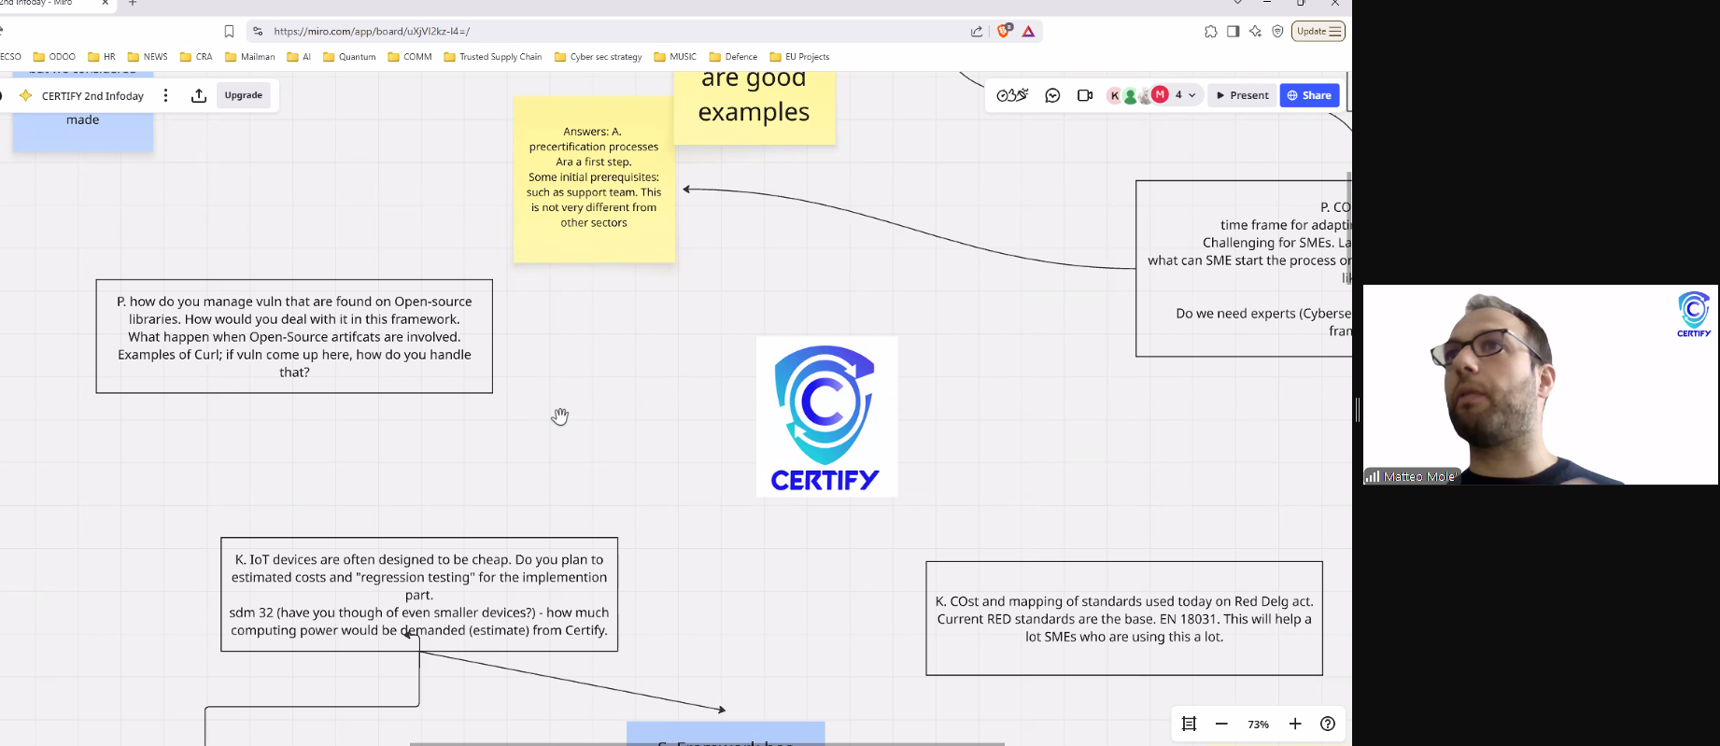The width and height of the screenshot is (1720, 746).
Task: Open the Miro comments chat icon
Action: pyautogui.click(x=1052, y=95)
